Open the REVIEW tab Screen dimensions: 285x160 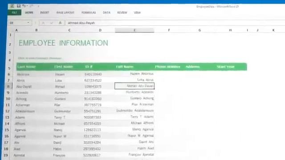(x=122, y=12)
